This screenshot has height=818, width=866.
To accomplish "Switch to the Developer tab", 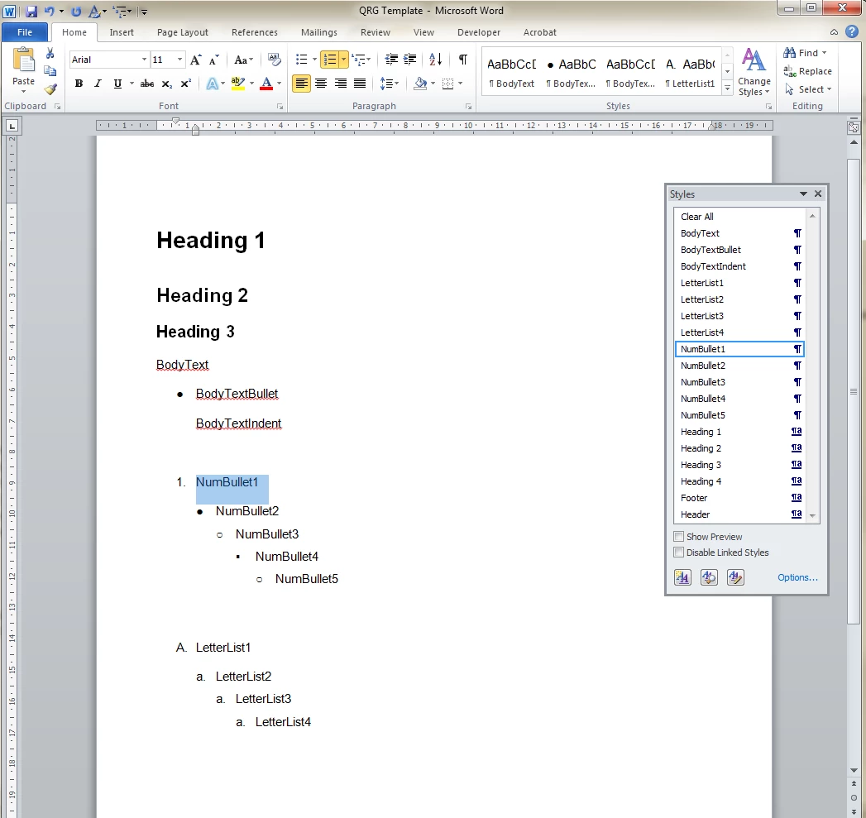I will coord(479,32).
